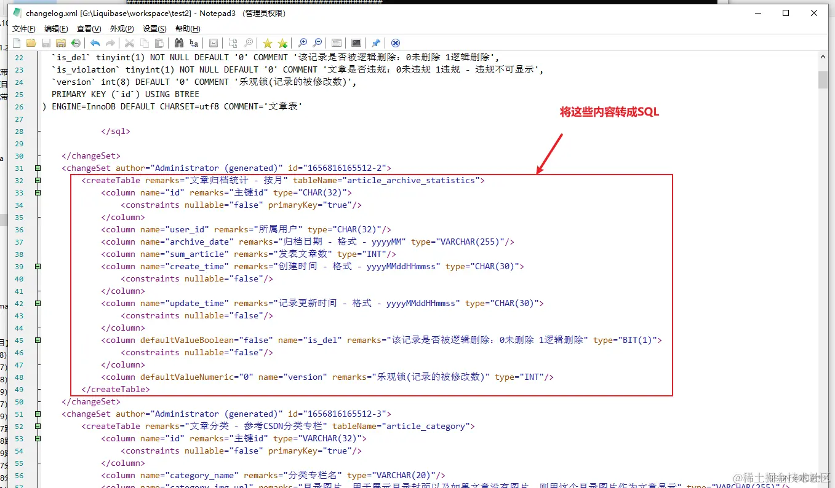835x488 pixels.
Task: Click the Save As toolbar icon
Action: (x=61, y=43)
